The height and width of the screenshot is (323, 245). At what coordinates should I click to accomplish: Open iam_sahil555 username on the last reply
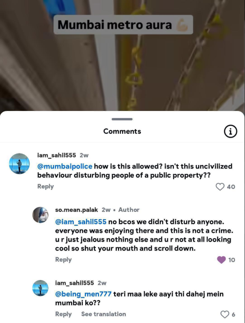click(x=74, y=283)
